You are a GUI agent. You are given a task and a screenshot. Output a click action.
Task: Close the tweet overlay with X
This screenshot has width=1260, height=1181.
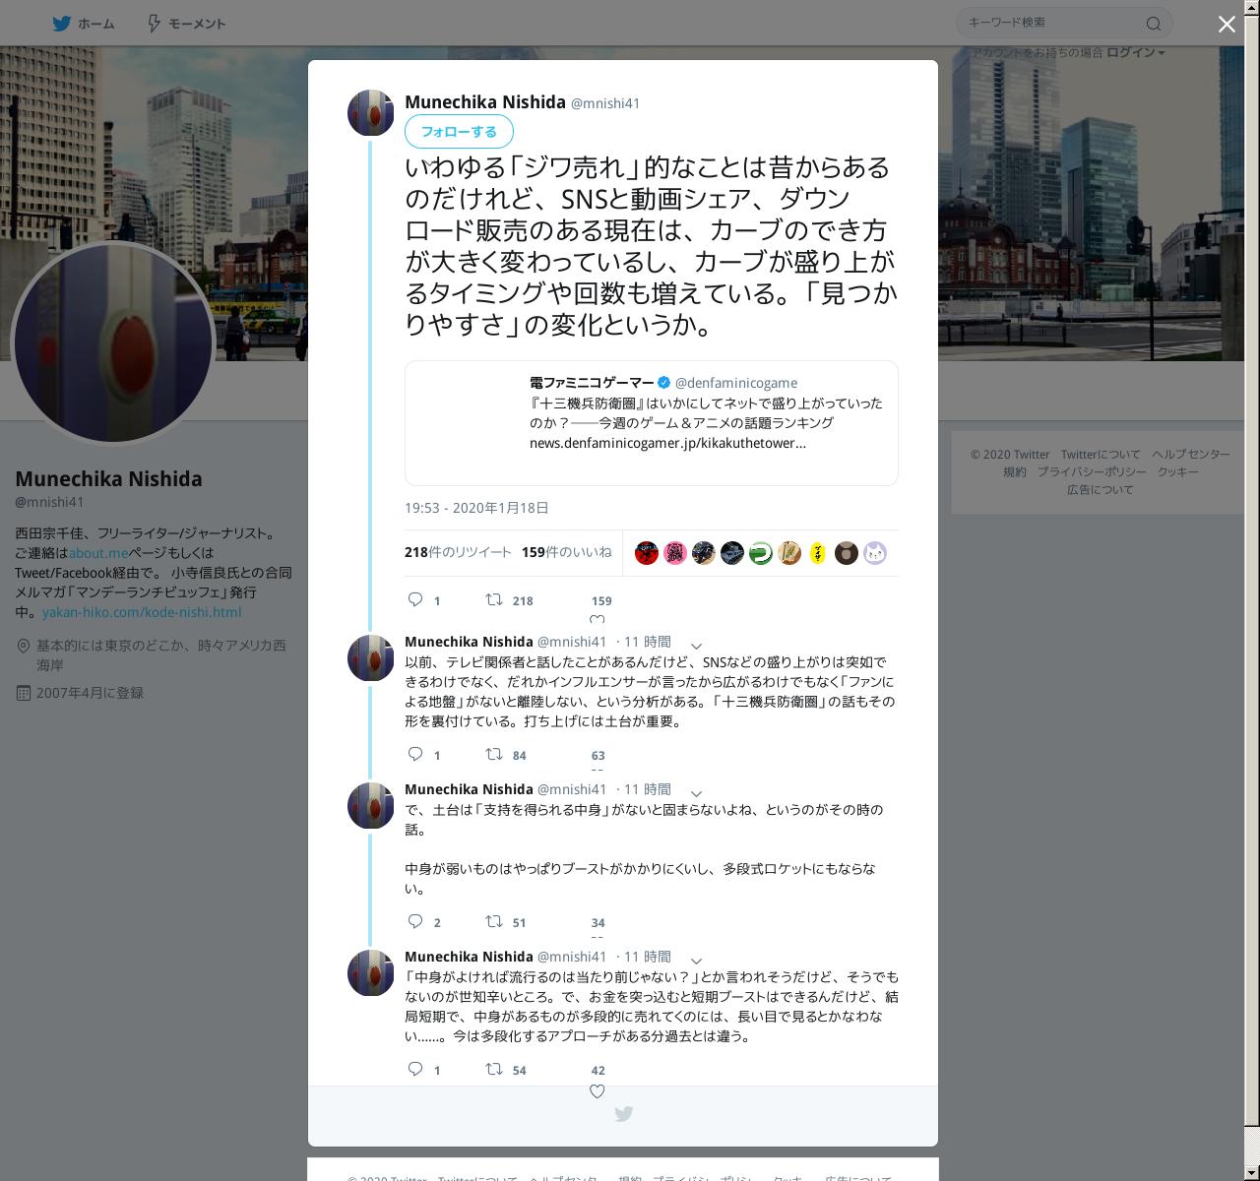pos(1227,25)
